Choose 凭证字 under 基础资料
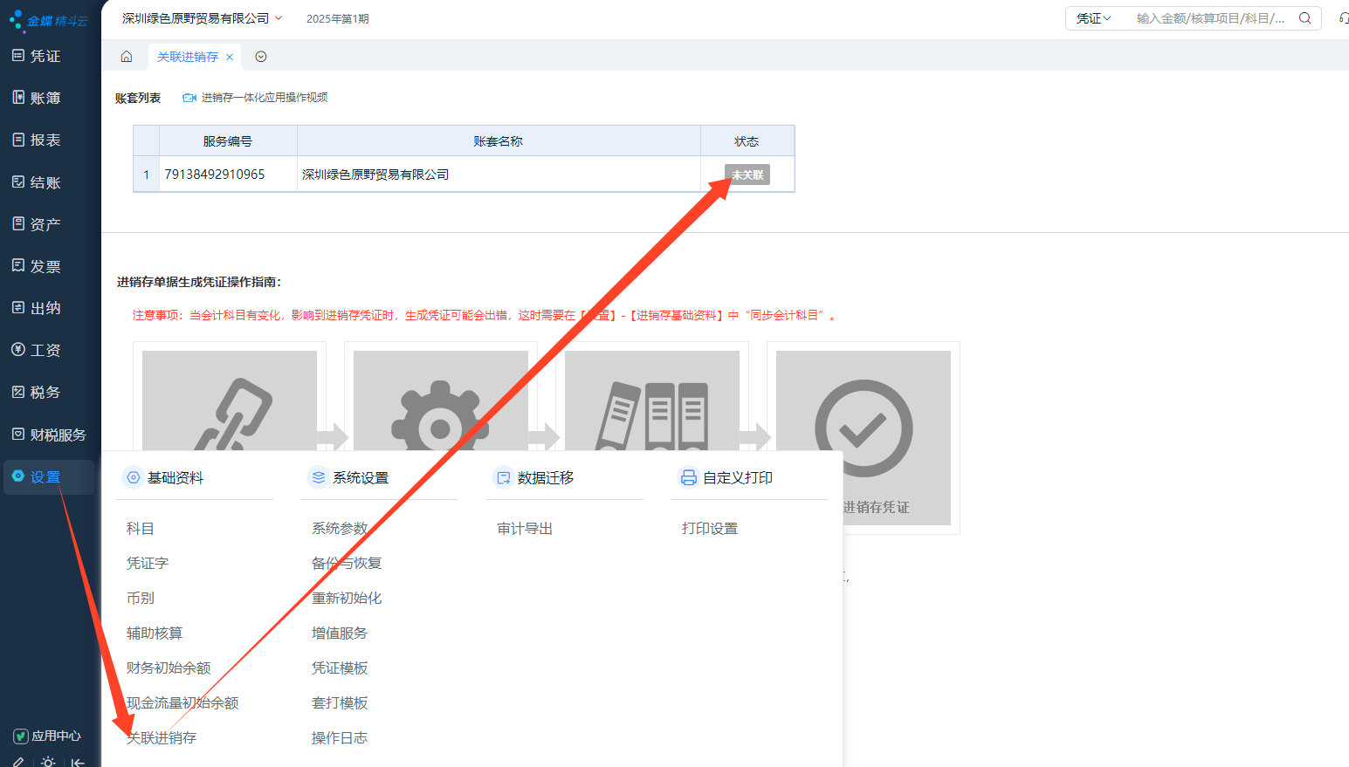 pos(148,564)
